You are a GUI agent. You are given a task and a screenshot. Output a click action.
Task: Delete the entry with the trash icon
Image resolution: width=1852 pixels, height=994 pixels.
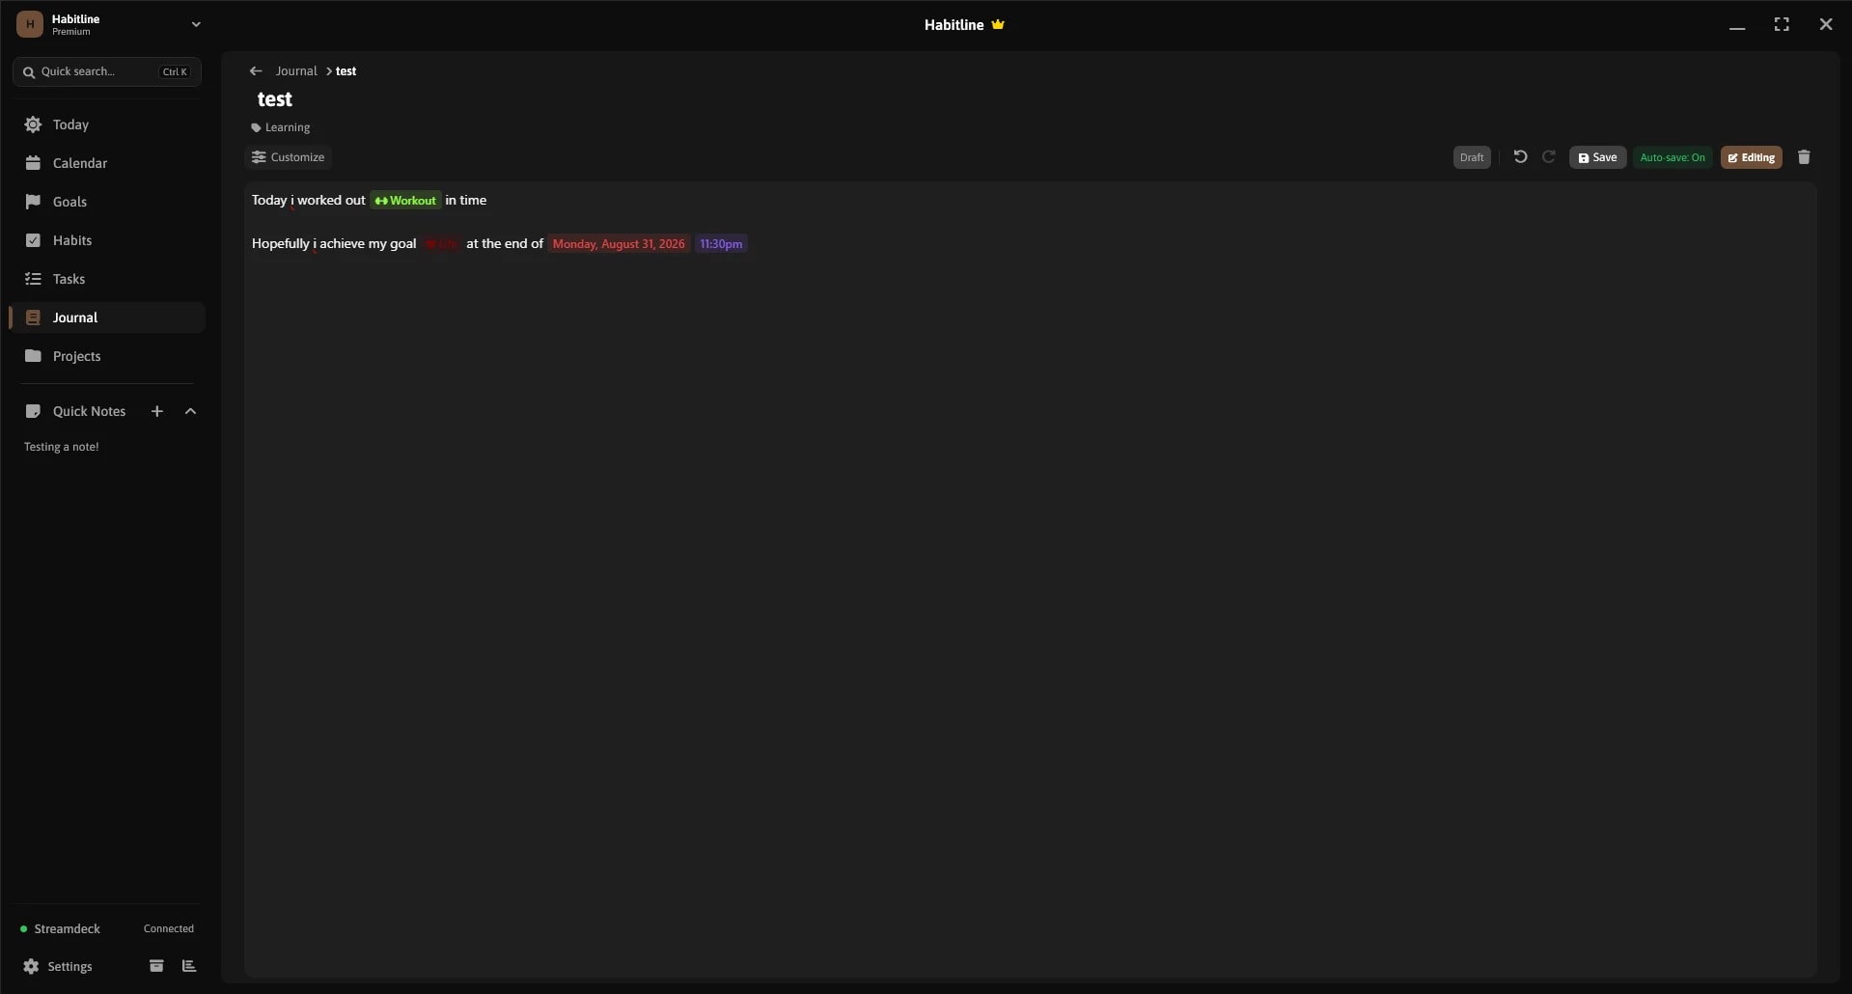click(1804, 157)
